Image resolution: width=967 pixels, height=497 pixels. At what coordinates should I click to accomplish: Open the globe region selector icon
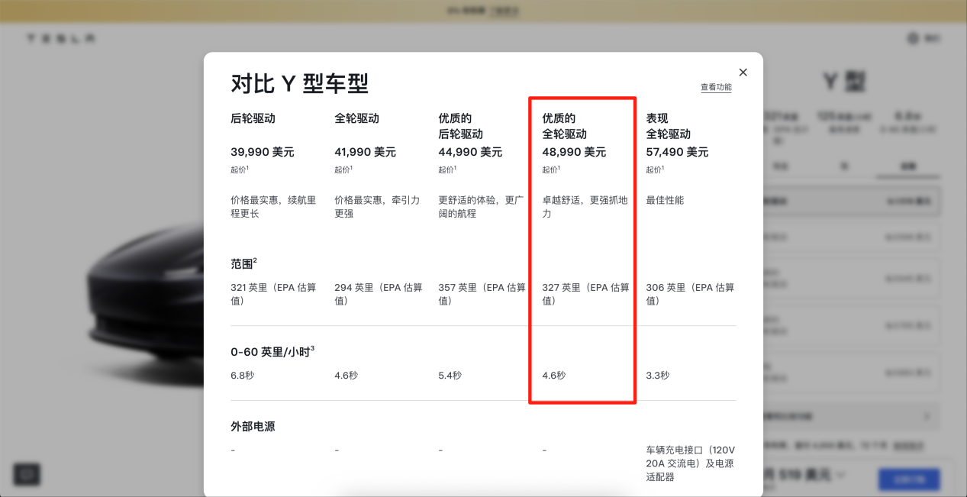click(x=913, y=38)
